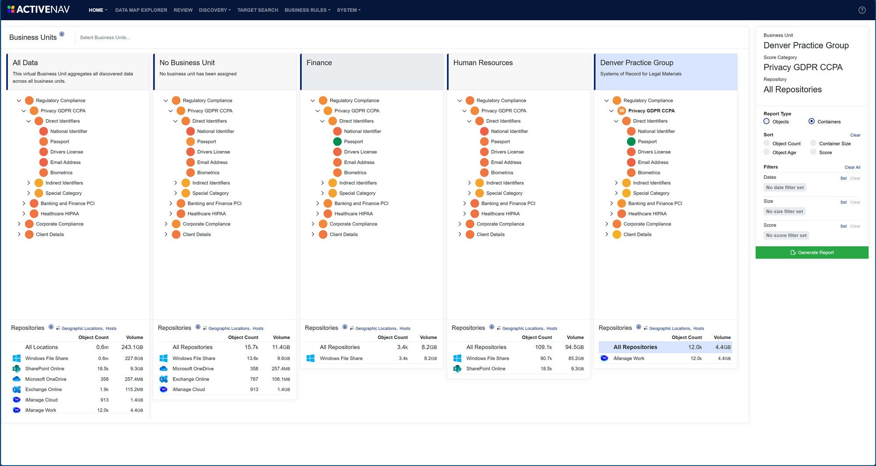876x466 pixels.
Task: Click the Microsoft OneDrive icon in No Business Unit
Action: coord(163,368)
